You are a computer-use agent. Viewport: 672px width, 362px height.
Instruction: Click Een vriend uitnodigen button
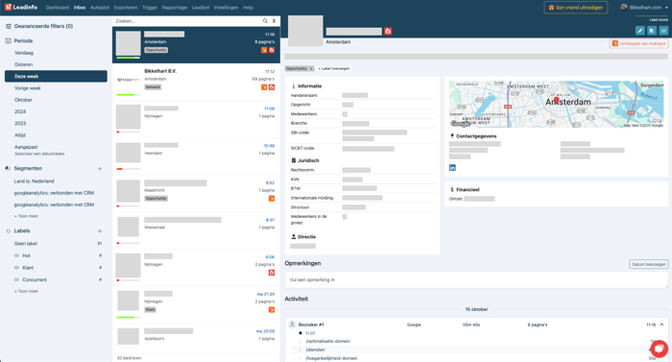pyautogui.click(x=576, y=8)
